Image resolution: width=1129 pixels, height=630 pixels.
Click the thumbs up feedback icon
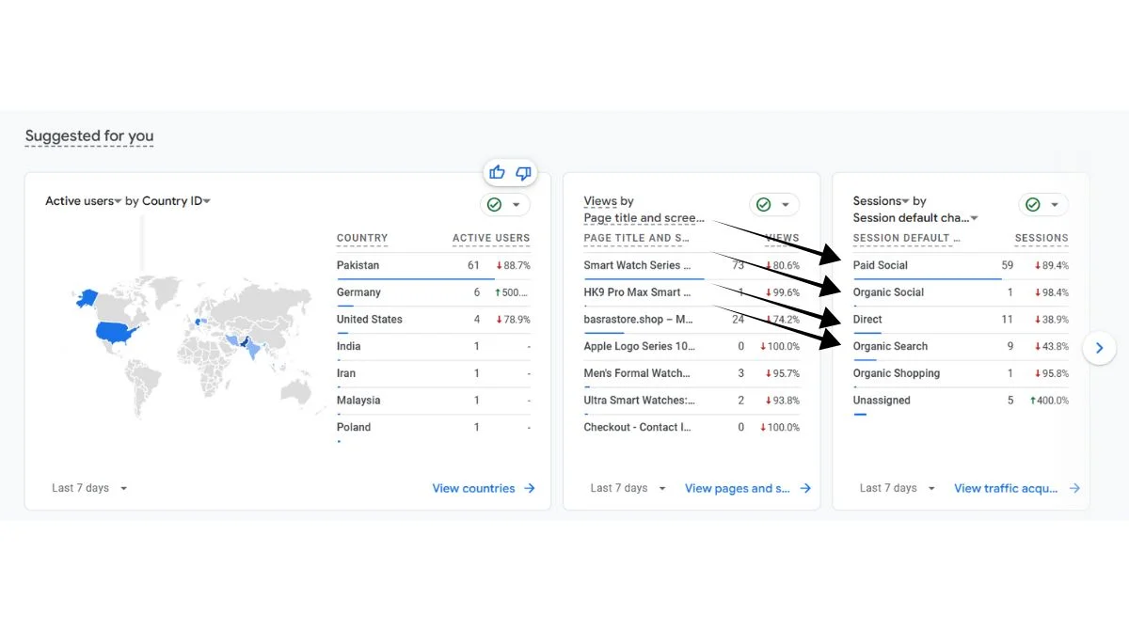point(497,172)
